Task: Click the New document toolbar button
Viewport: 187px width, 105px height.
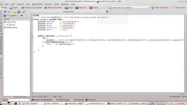Action: pyautogui.click(x=4, y=8)
